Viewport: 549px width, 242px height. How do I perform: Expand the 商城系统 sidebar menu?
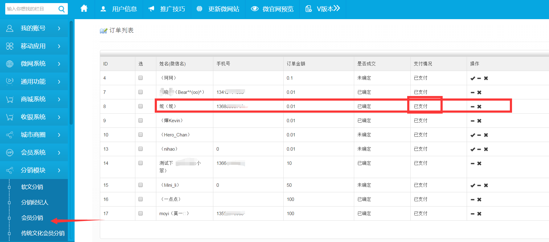tap(34, 99)
